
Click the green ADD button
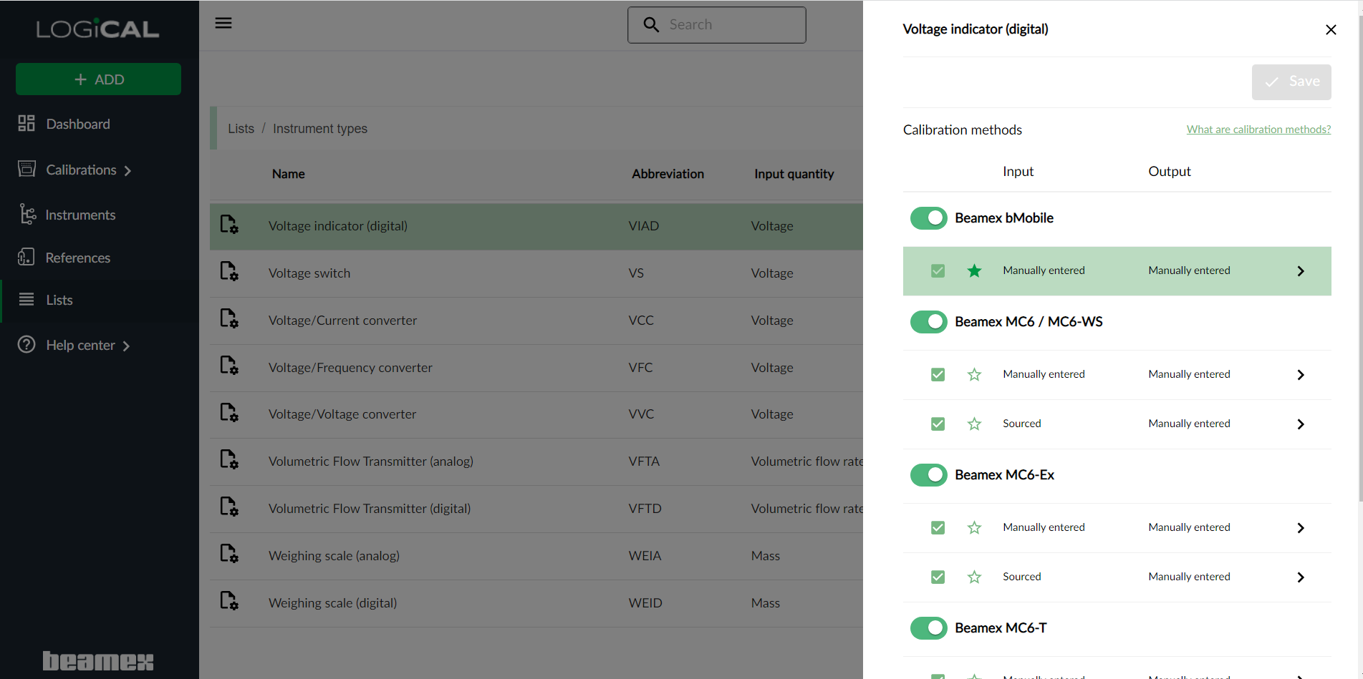coord(99,79)
